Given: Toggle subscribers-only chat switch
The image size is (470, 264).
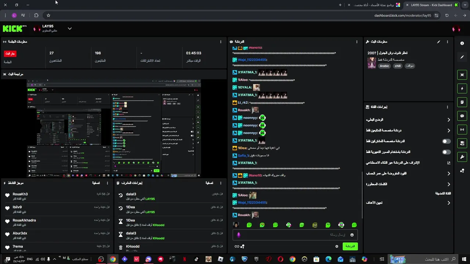Looking at the screenshot, I should pyautogui.click(x=446, y=141).
